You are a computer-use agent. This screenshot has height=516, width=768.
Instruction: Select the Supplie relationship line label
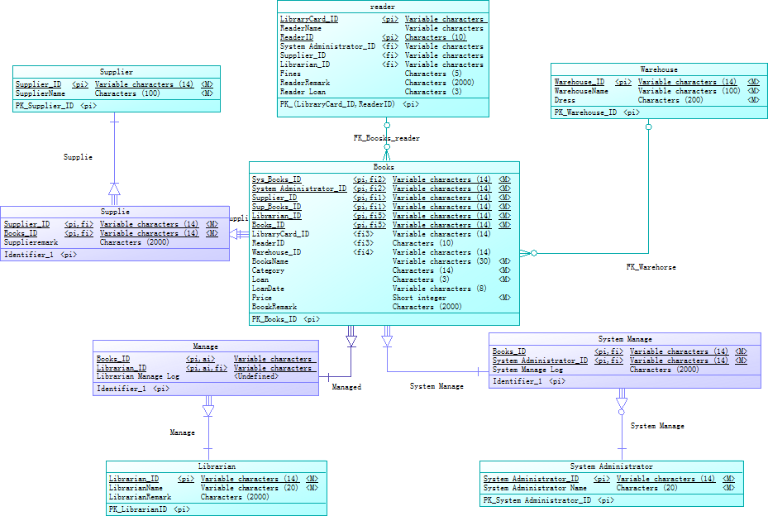pyautogui.click(x=76, y=157)
